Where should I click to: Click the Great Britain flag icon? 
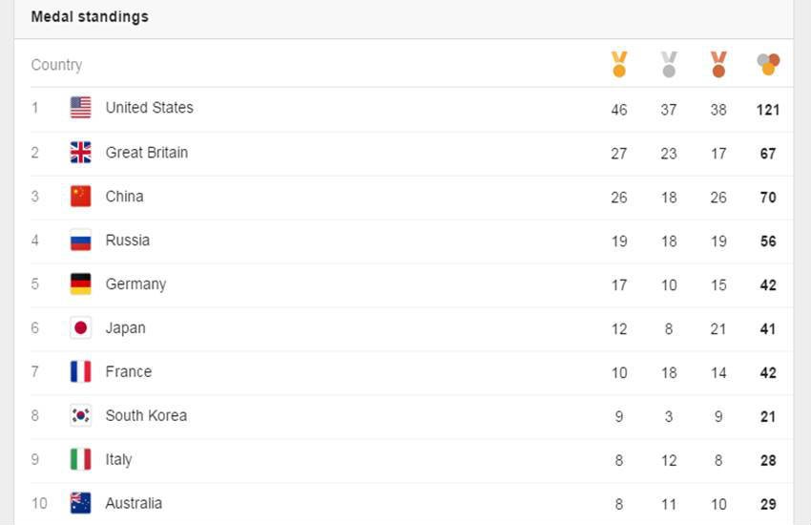point(81,153)
